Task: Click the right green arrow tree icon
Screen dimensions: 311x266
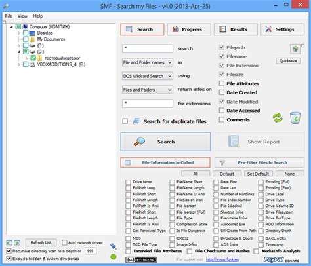Action: pyautogui.click(x=17, y=242)
